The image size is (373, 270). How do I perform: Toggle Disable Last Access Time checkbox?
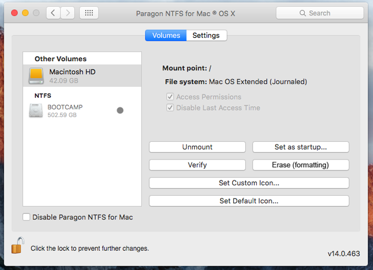pyautogui.click(x=170, y=108)
